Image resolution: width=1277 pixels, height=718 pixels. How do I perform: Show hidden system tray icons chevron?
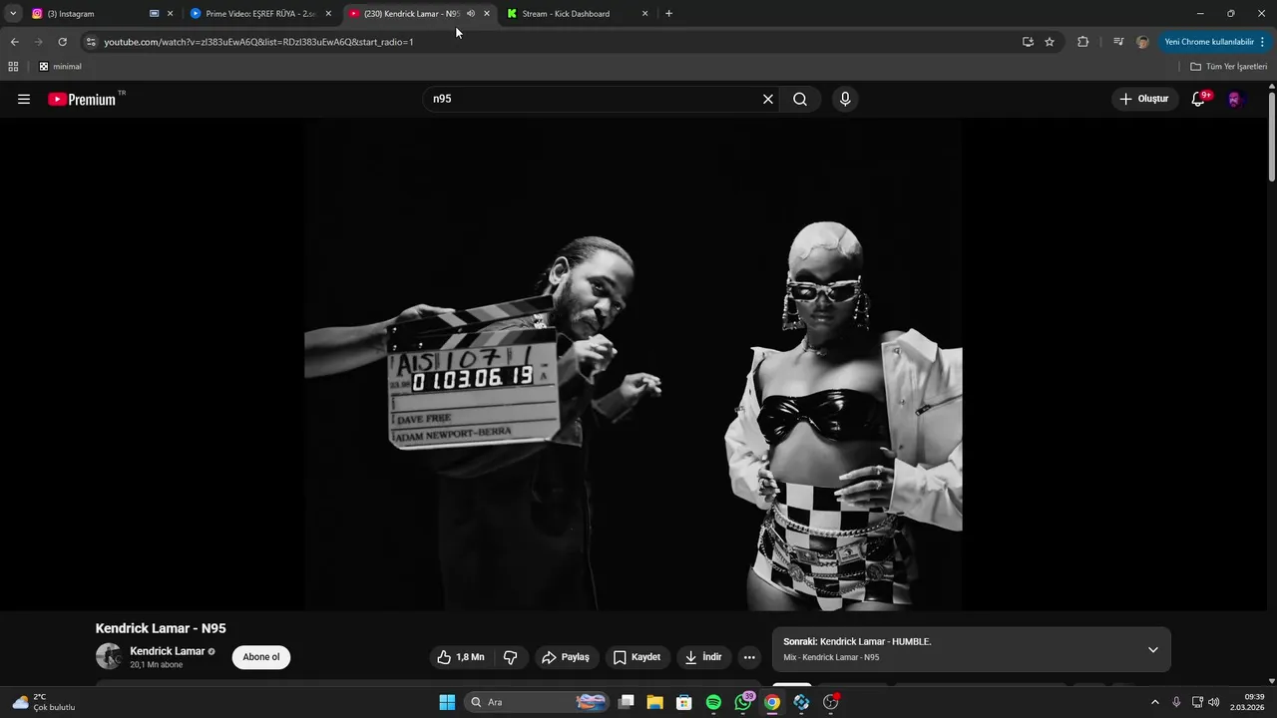pyautogui.click(x=1155, y=702)
